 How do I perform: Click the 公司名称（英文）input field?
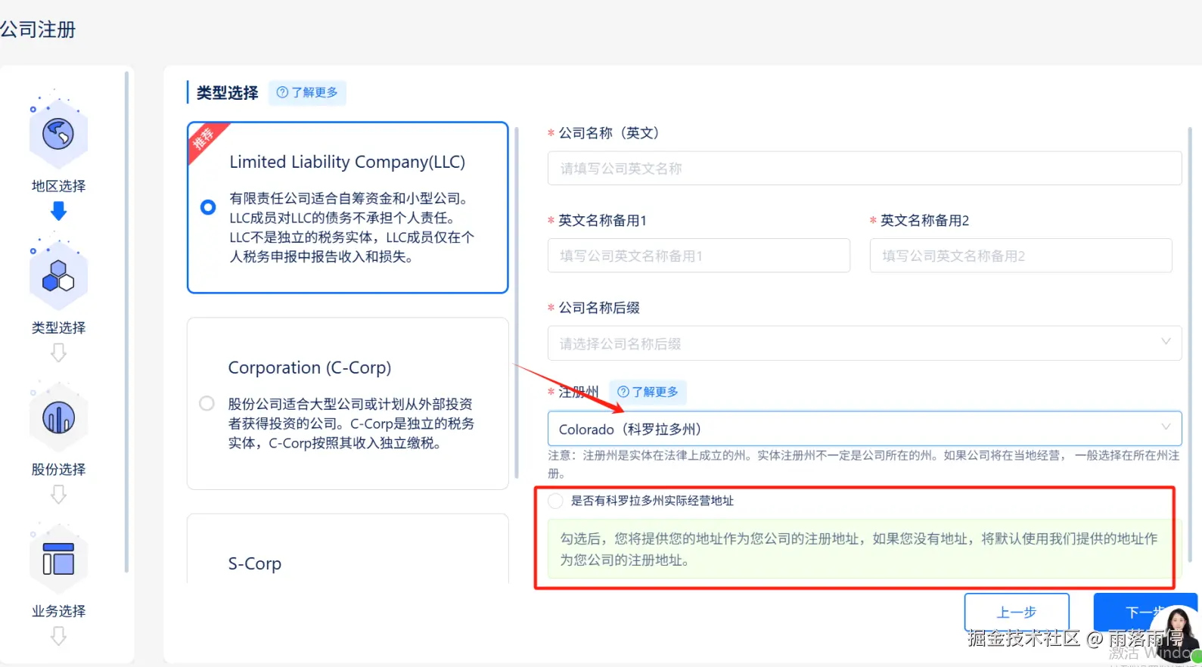(x=864, y=168)
